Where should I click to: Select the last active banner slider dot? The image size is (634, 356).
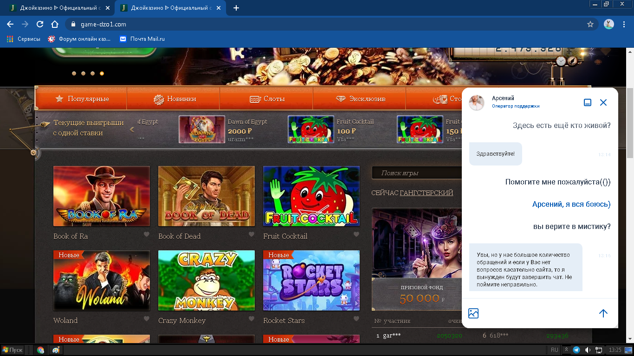tap(102, 73)
